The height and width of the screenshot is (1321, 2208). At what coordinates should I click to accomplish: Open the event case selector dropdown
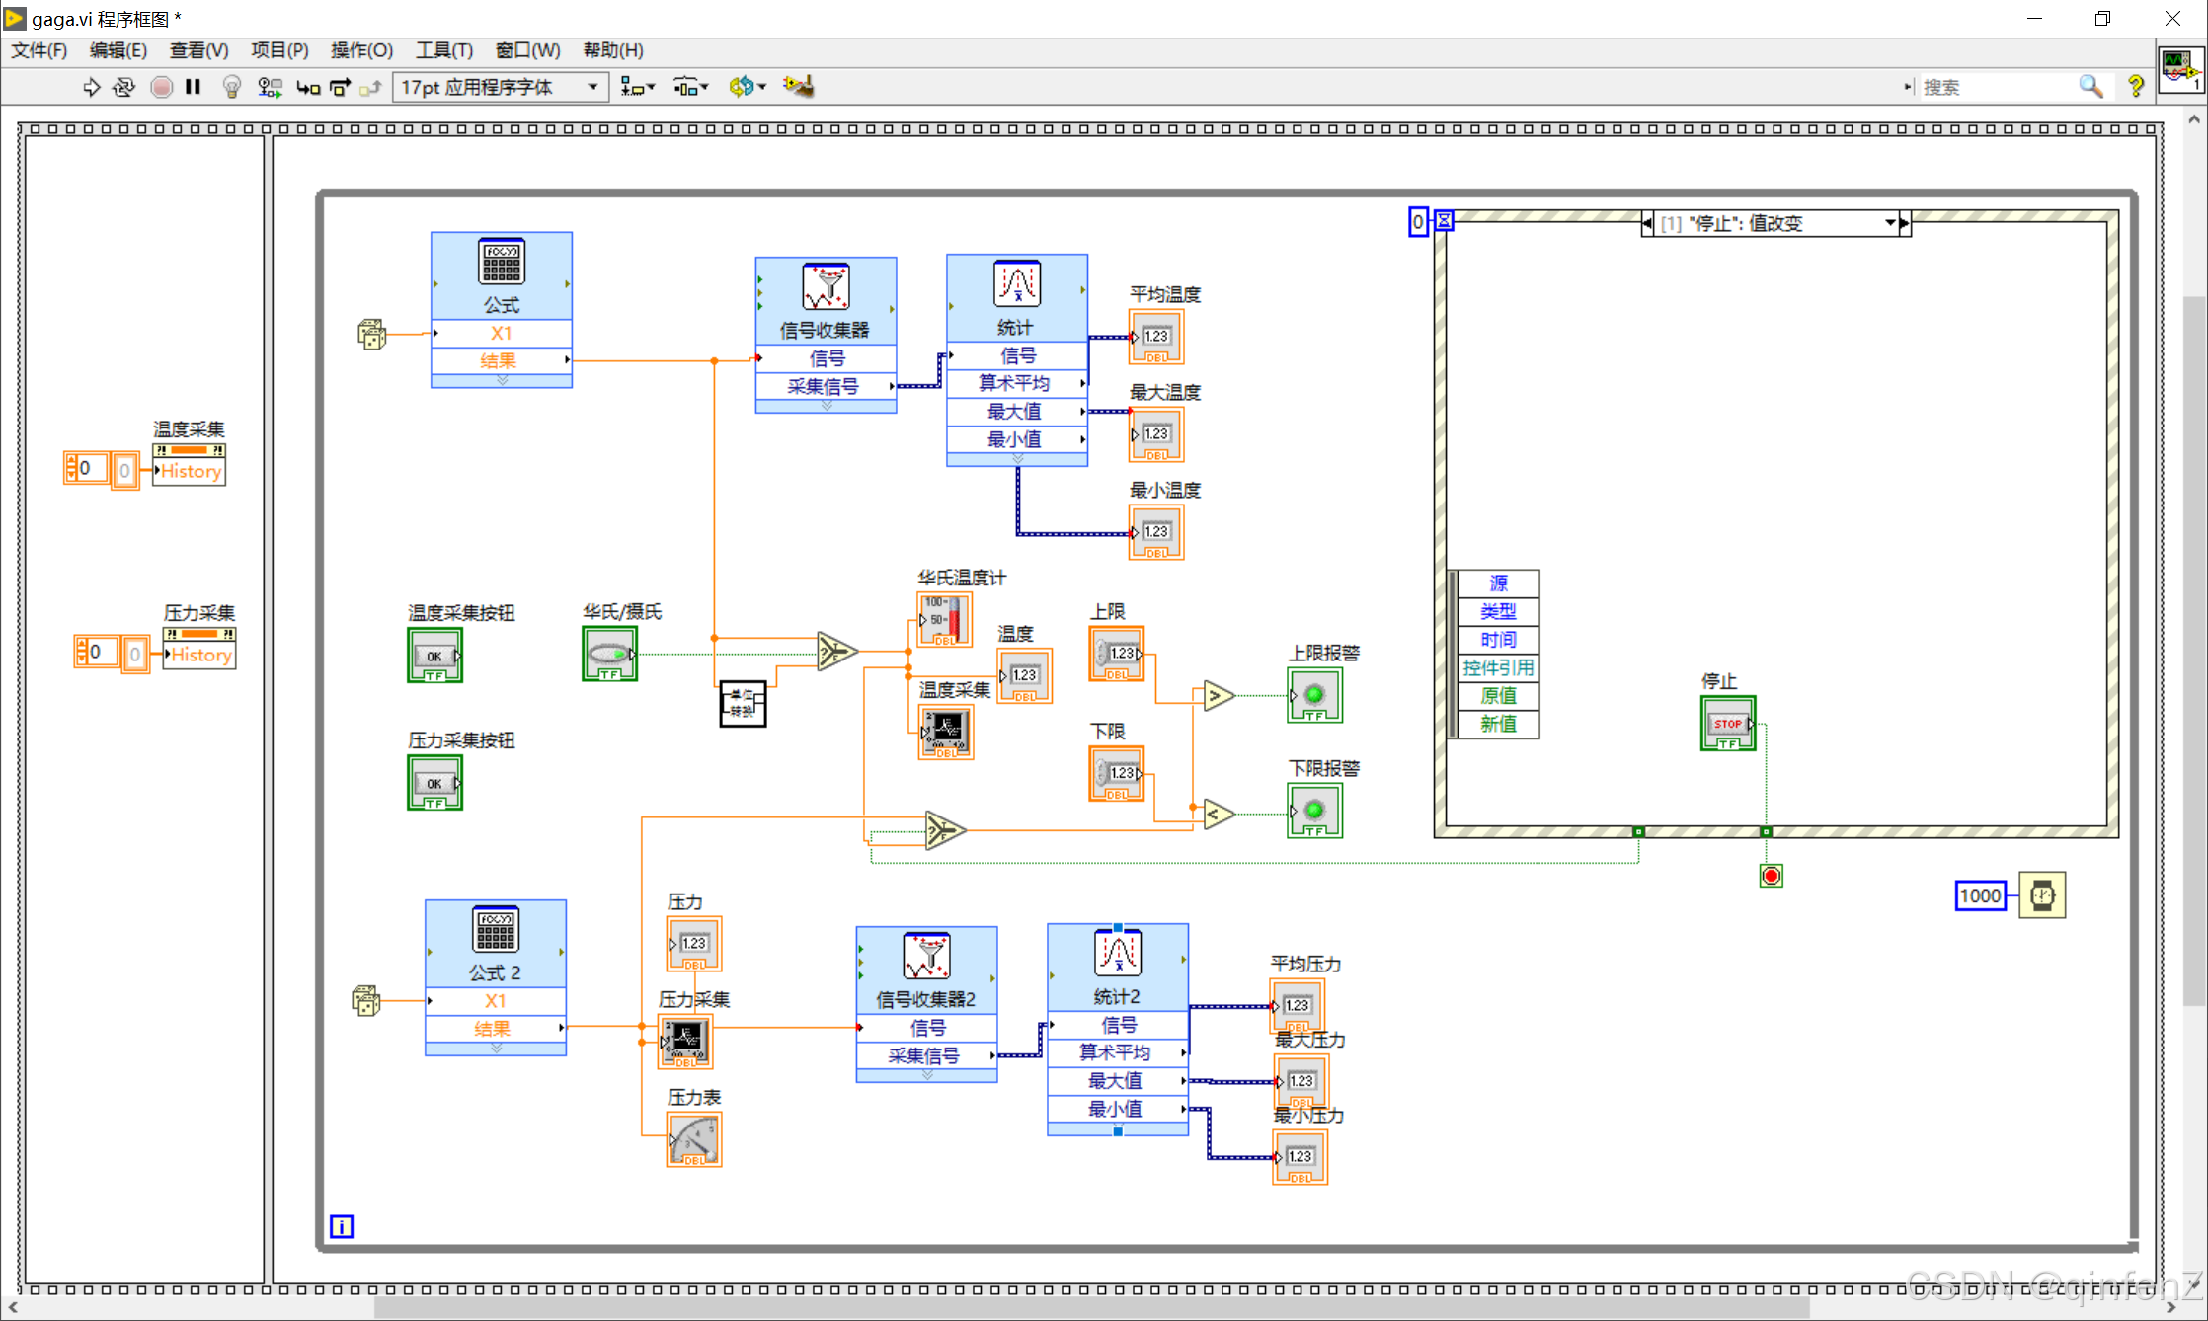coord(1889,223)
